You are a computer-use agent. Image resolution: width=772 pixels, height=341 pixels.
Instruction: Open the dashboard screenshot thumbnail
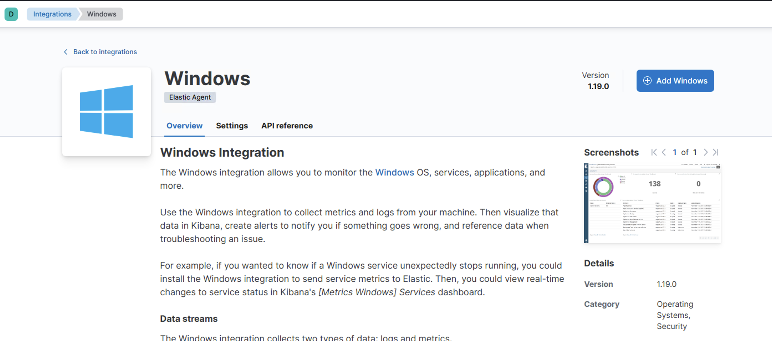652,203
